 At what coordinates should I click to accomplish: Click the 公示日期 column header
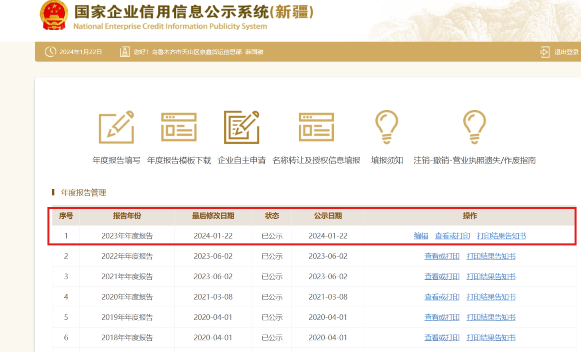pos(328,216)
